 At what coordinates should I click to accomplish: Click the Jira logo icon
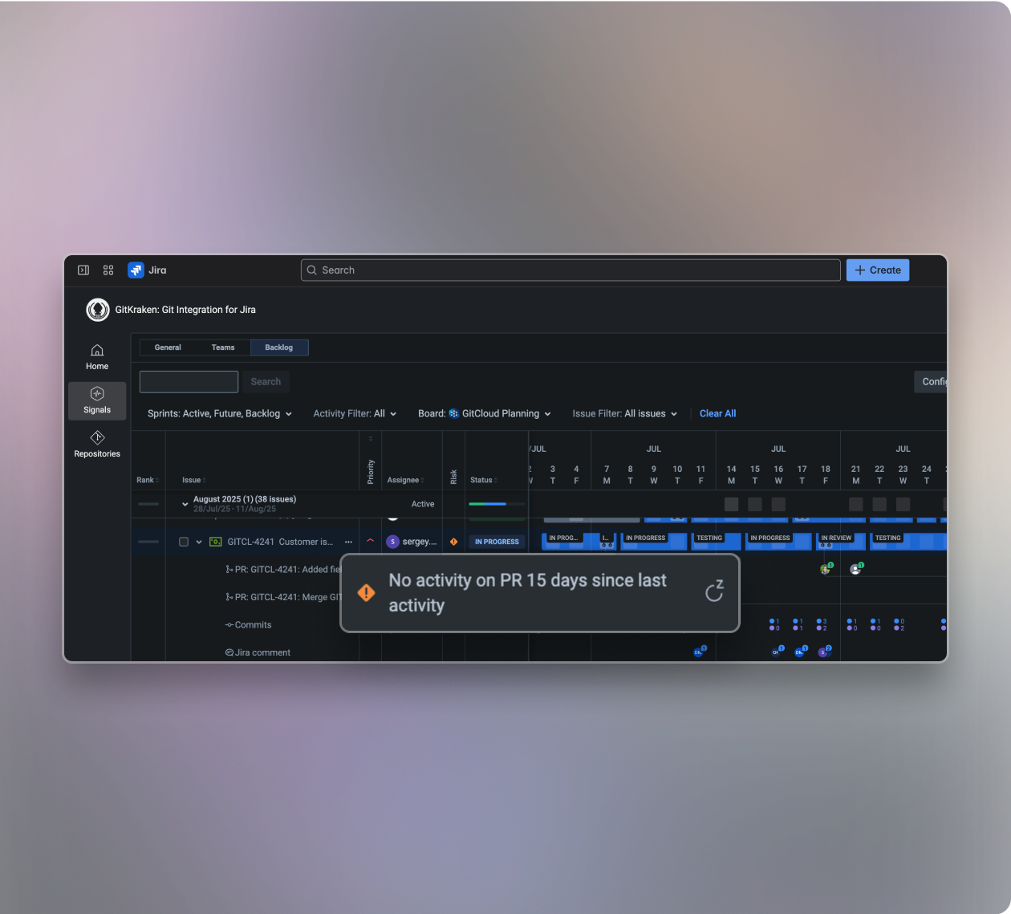[x=136, y=270]
